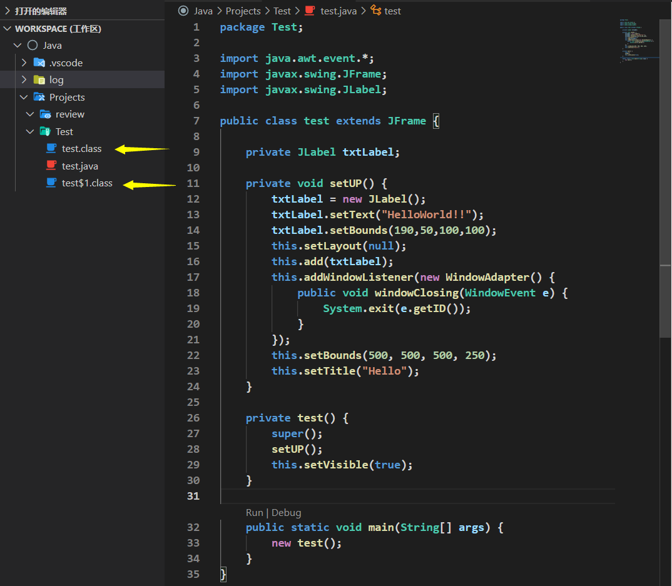Click Test in the breadcrumb bar
The image size is (672, 586).
pos(282,11)
